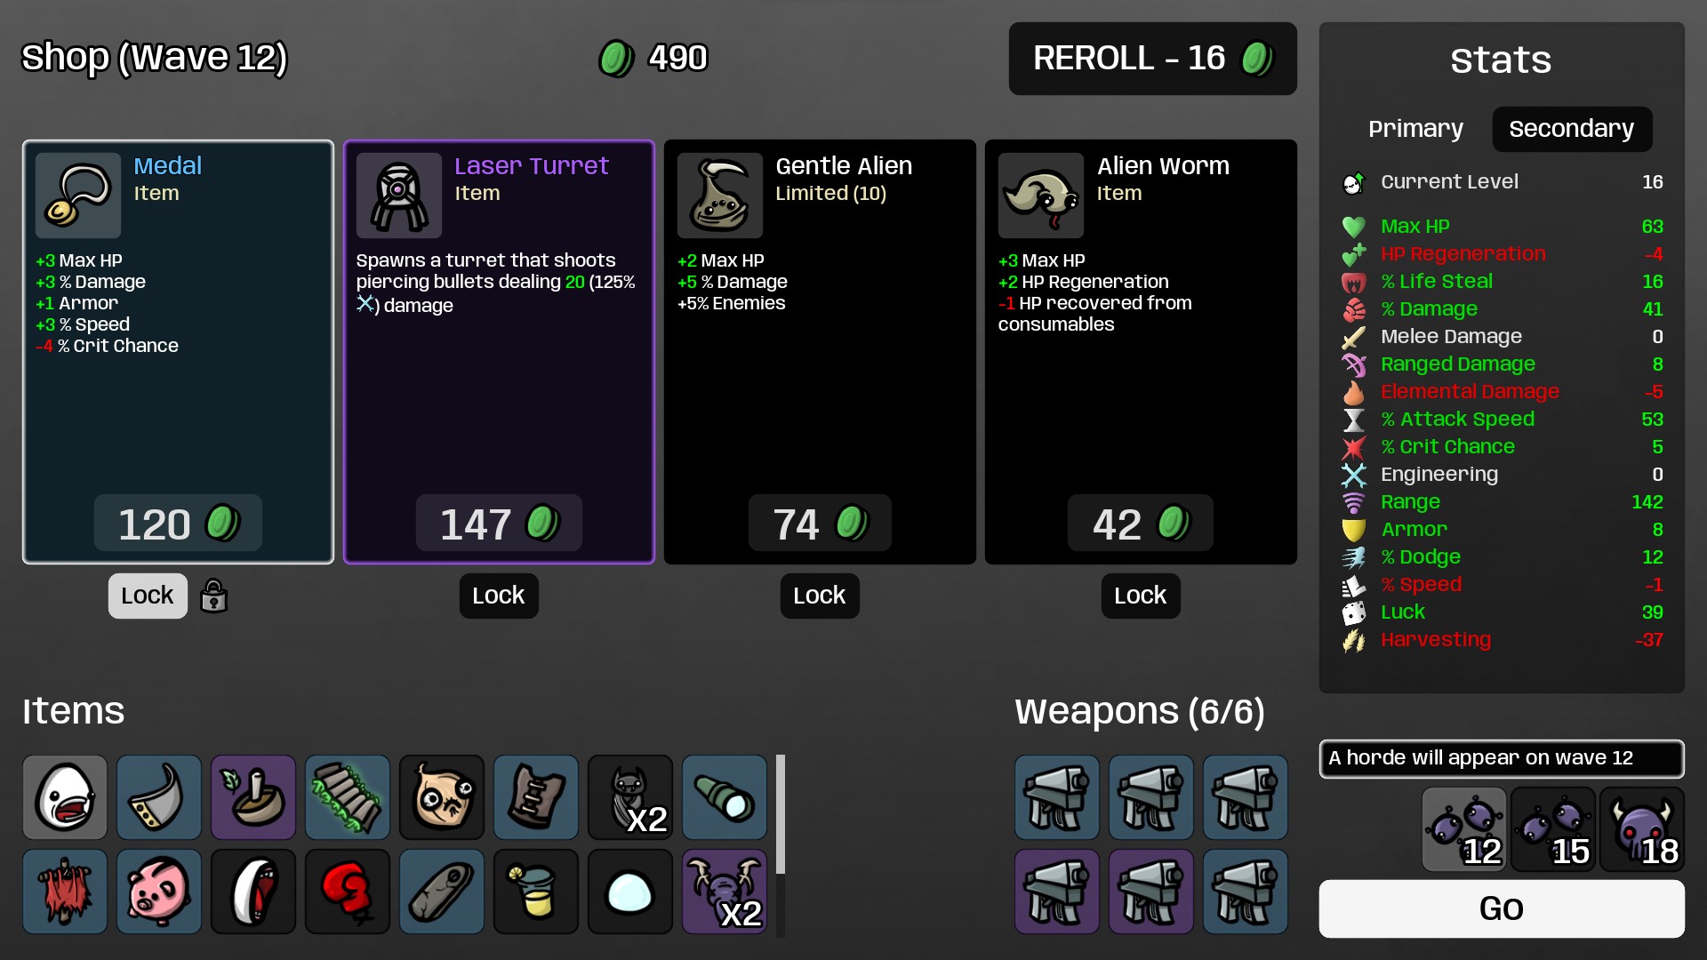Viewport: 1707px width, 960px height.
Task: Lock the Alien Worm item
Action: click(x=1141, y=596)
